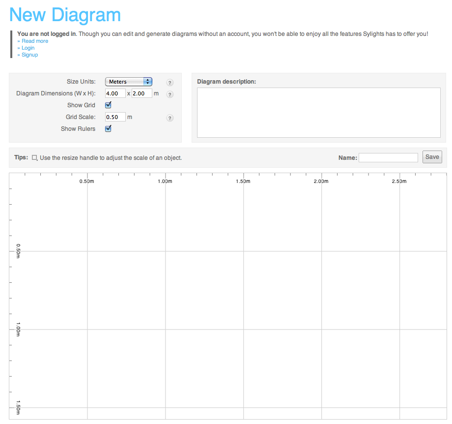Click the help icon beside Grid Scale
This screenshot has width=452, height=424.
click(170, 118)
